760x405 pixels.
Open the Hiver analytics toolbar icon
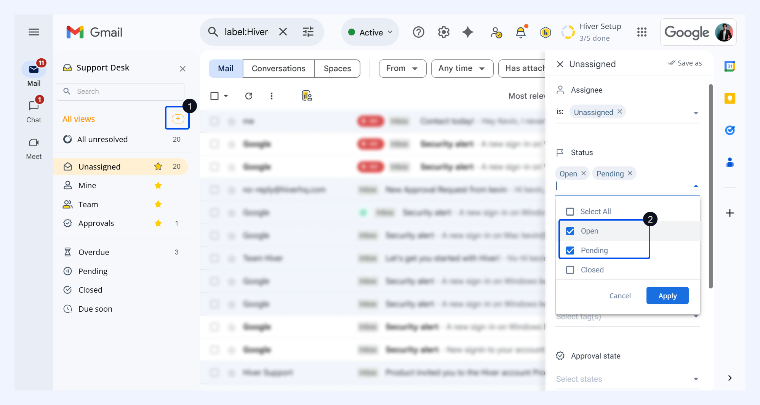307,96
